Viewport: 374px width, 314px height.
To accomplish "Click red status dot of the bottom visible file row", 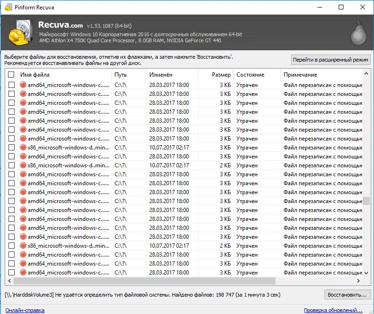I will coord(23,272).
